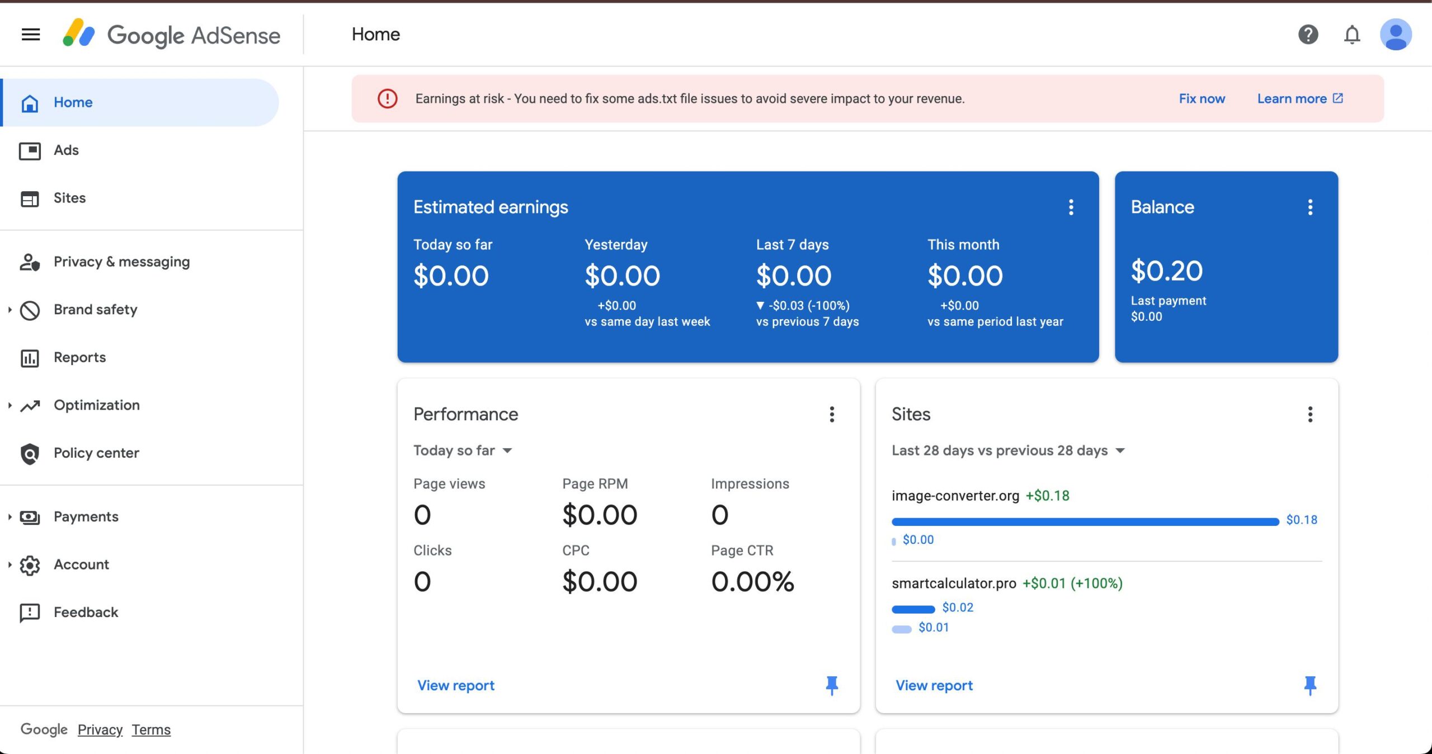Click the Ads icon in sidebar

point(30,150)
